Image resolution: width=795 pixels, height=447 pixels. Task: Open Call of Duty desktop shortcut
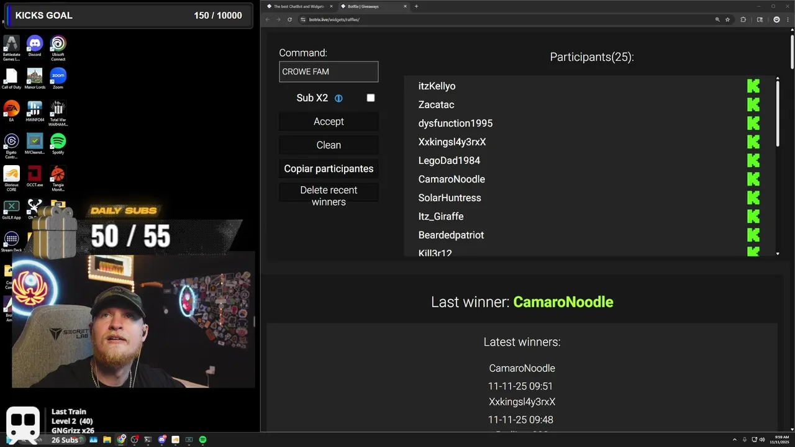click(11, 78)
